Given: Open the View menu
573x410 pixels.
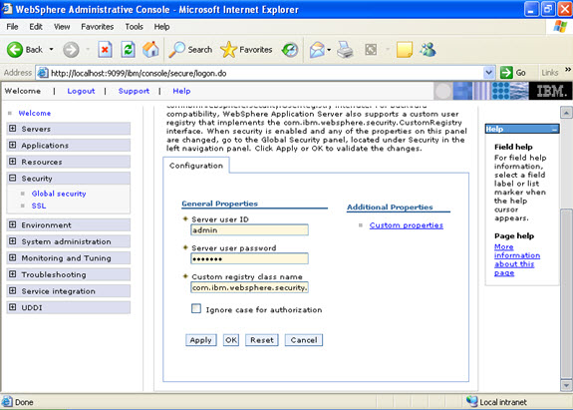Looking at the screenshot, I should [62, 27].
